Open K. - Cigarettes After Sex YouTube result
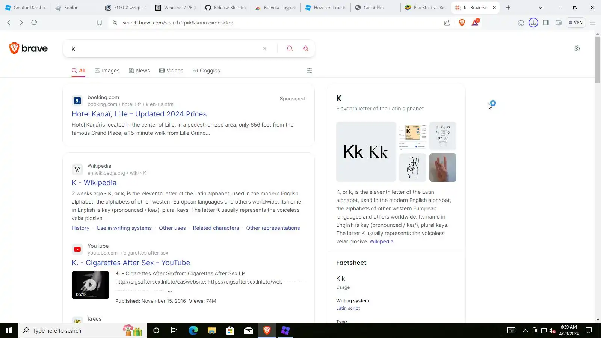The image size is (601, 338). [x=131, y=263]
